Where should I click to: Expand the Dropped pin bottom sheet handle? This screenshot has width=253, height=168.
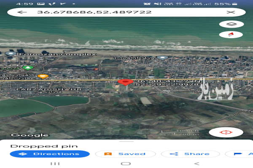125,142
